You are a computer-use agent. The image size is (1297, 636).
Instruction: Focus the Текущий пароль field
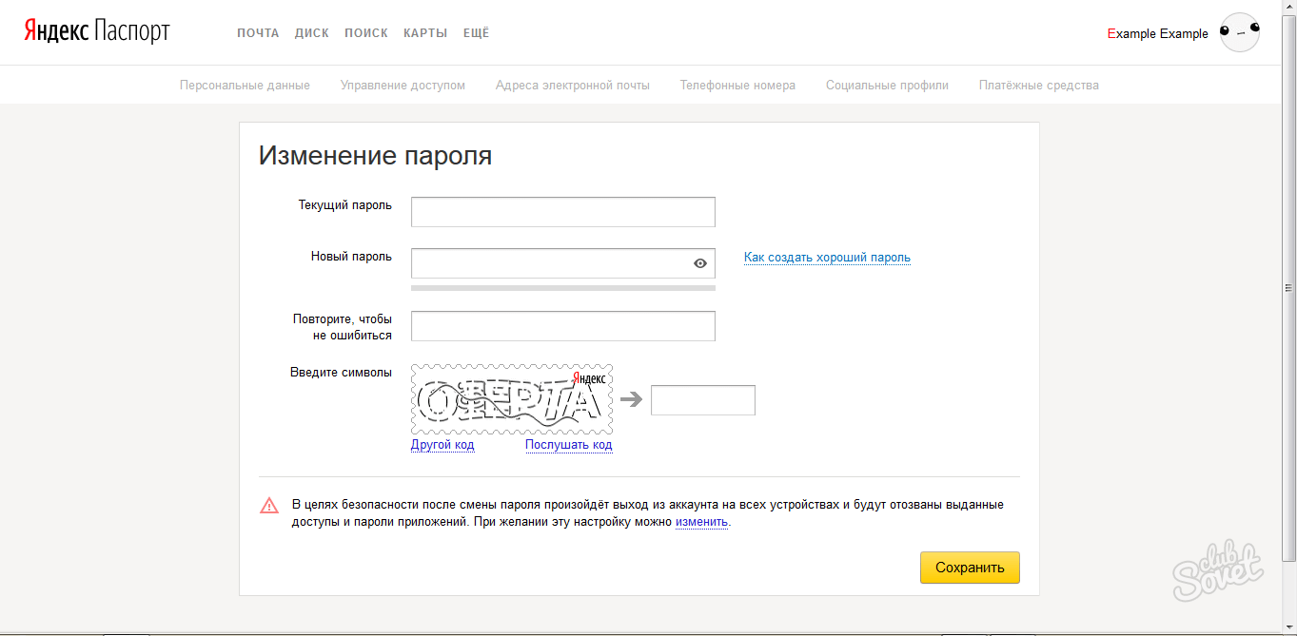[x=562, y=212]
